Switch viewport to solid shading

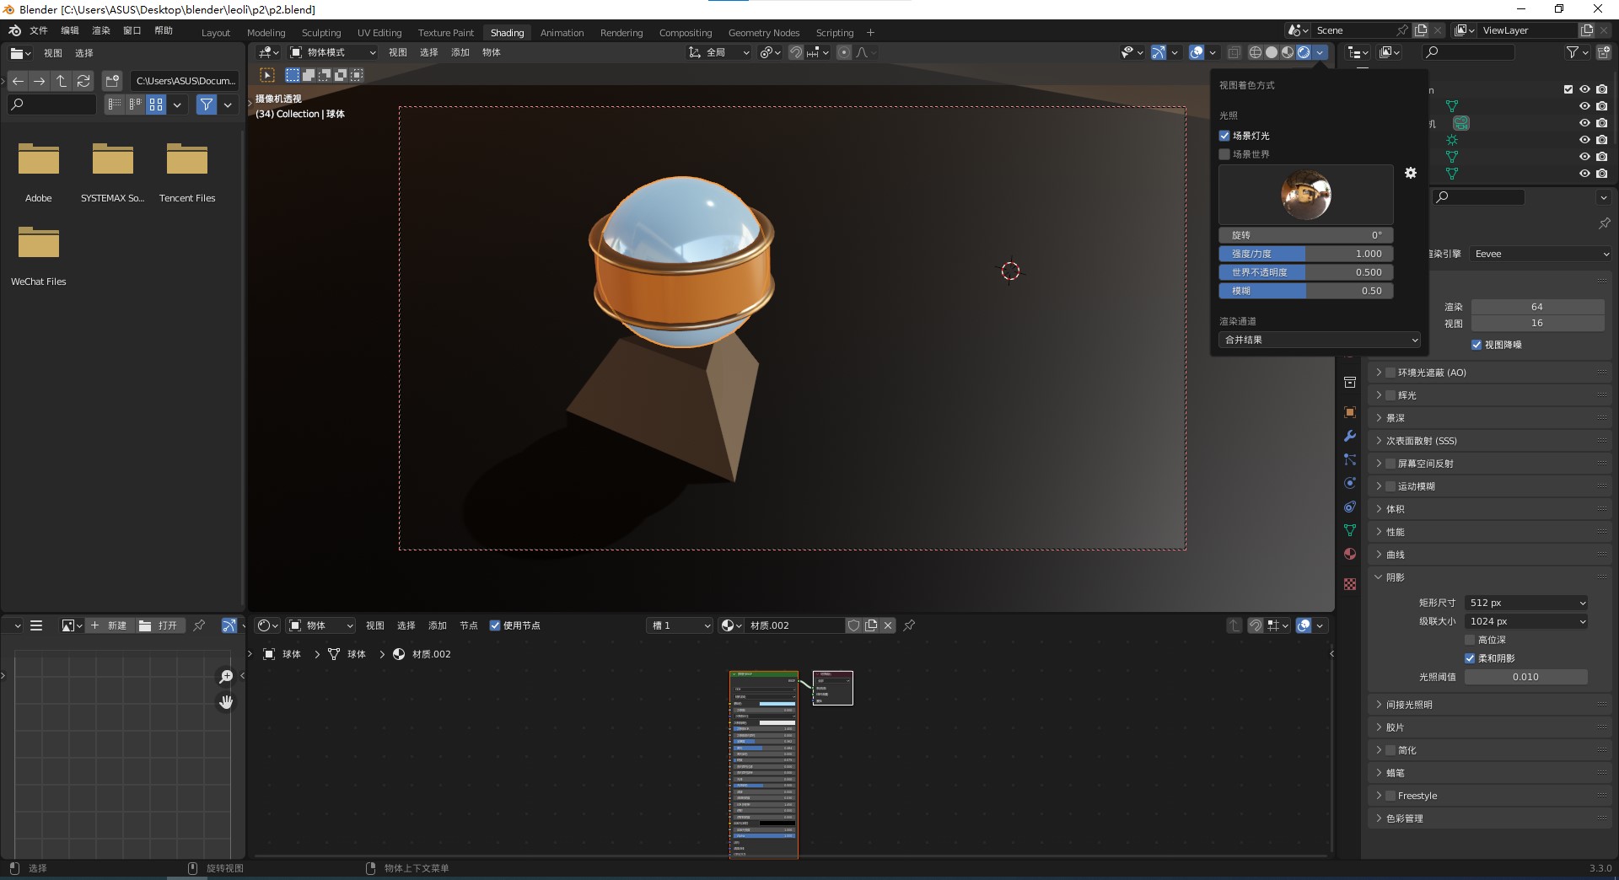pos(1272,52)
